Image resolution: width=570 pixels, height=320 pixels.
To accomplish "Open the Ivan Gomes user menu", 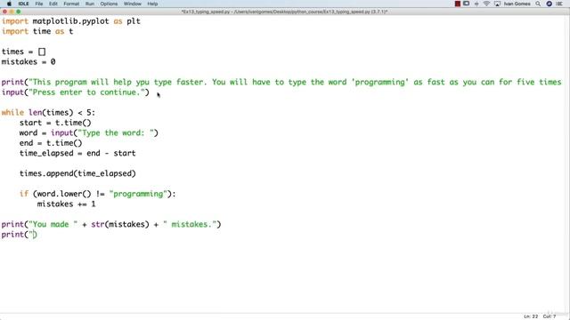I will [517, 4].
